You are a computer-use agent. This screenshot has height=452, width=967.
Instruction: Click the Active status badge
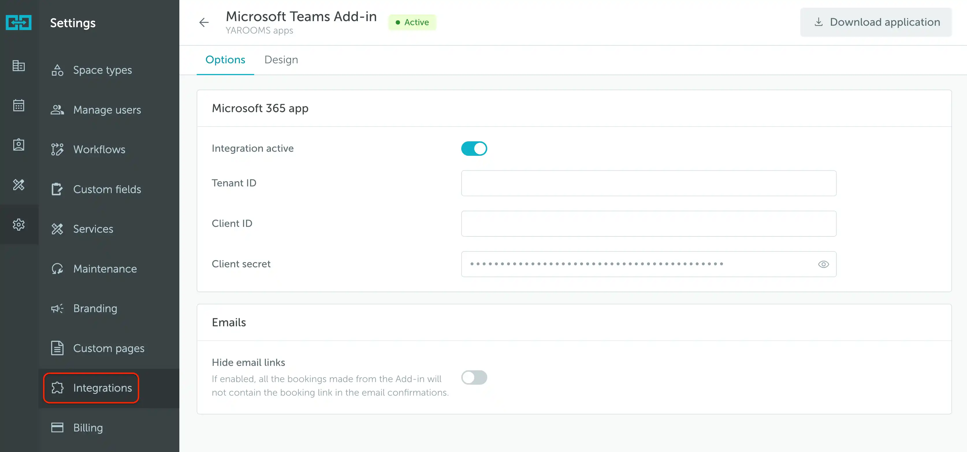(x=412, y=22)
